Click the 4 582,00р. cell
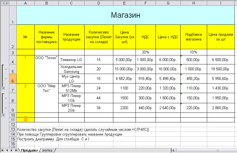 124,79
